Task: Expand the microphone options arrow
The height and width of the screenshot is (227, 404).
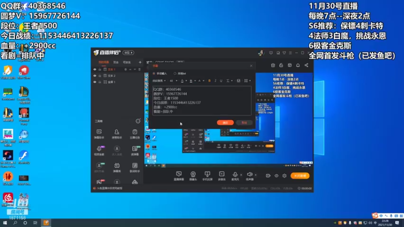Action: (x=241, y=175)
